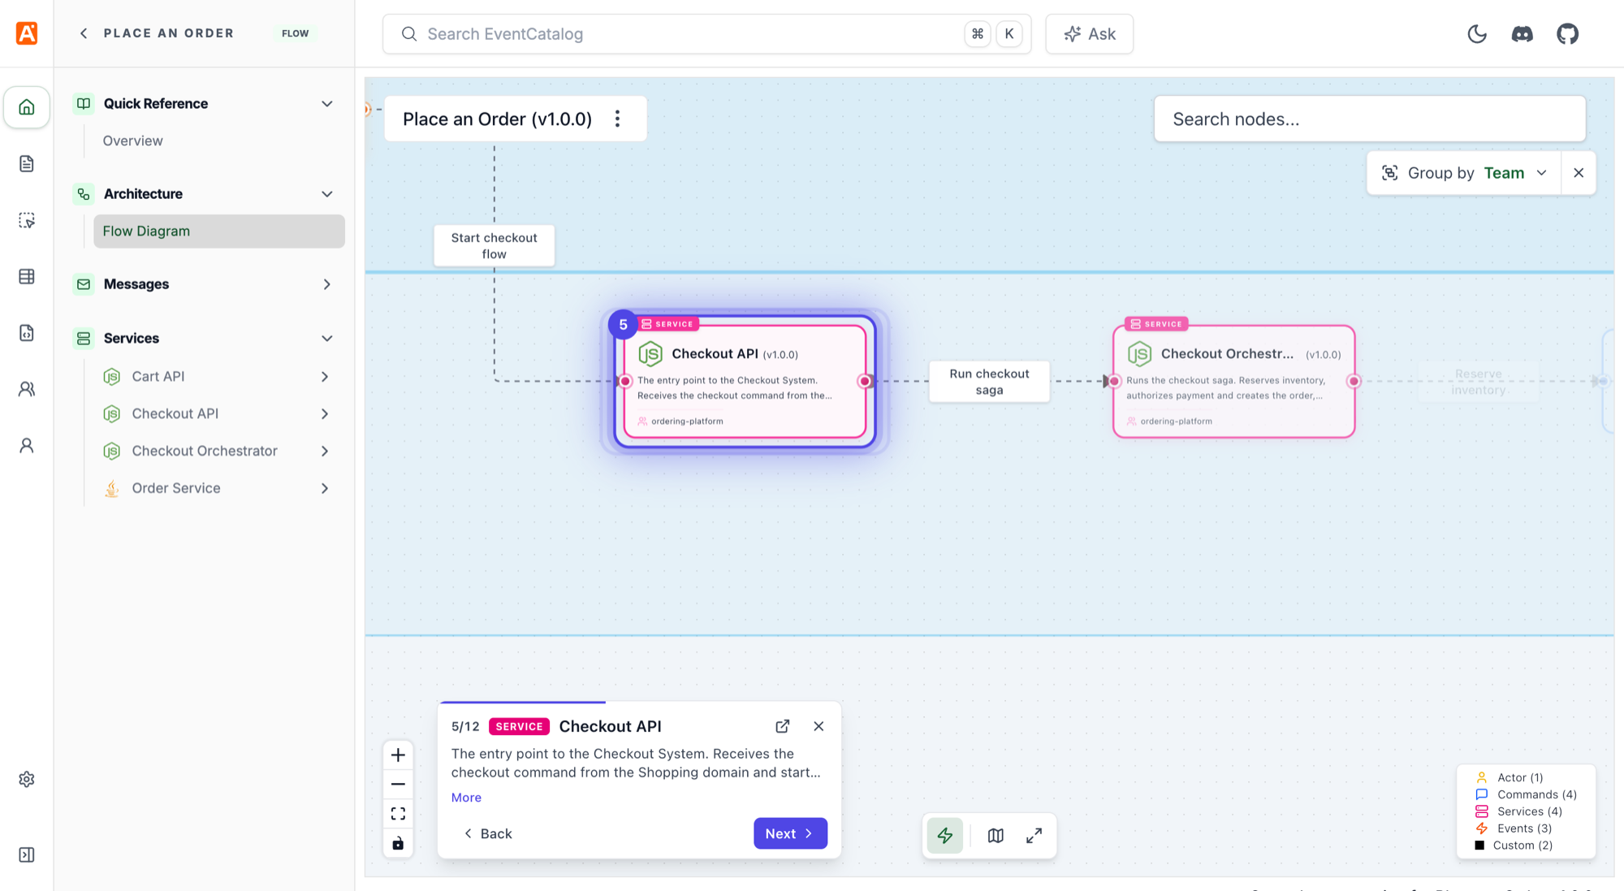Open the home icon in sidebar
The width and height of the screenshot is (1624, 891).
pyautogui.click(x=27, y=107)
